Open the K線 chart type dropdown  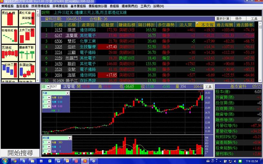coord(68,93)
